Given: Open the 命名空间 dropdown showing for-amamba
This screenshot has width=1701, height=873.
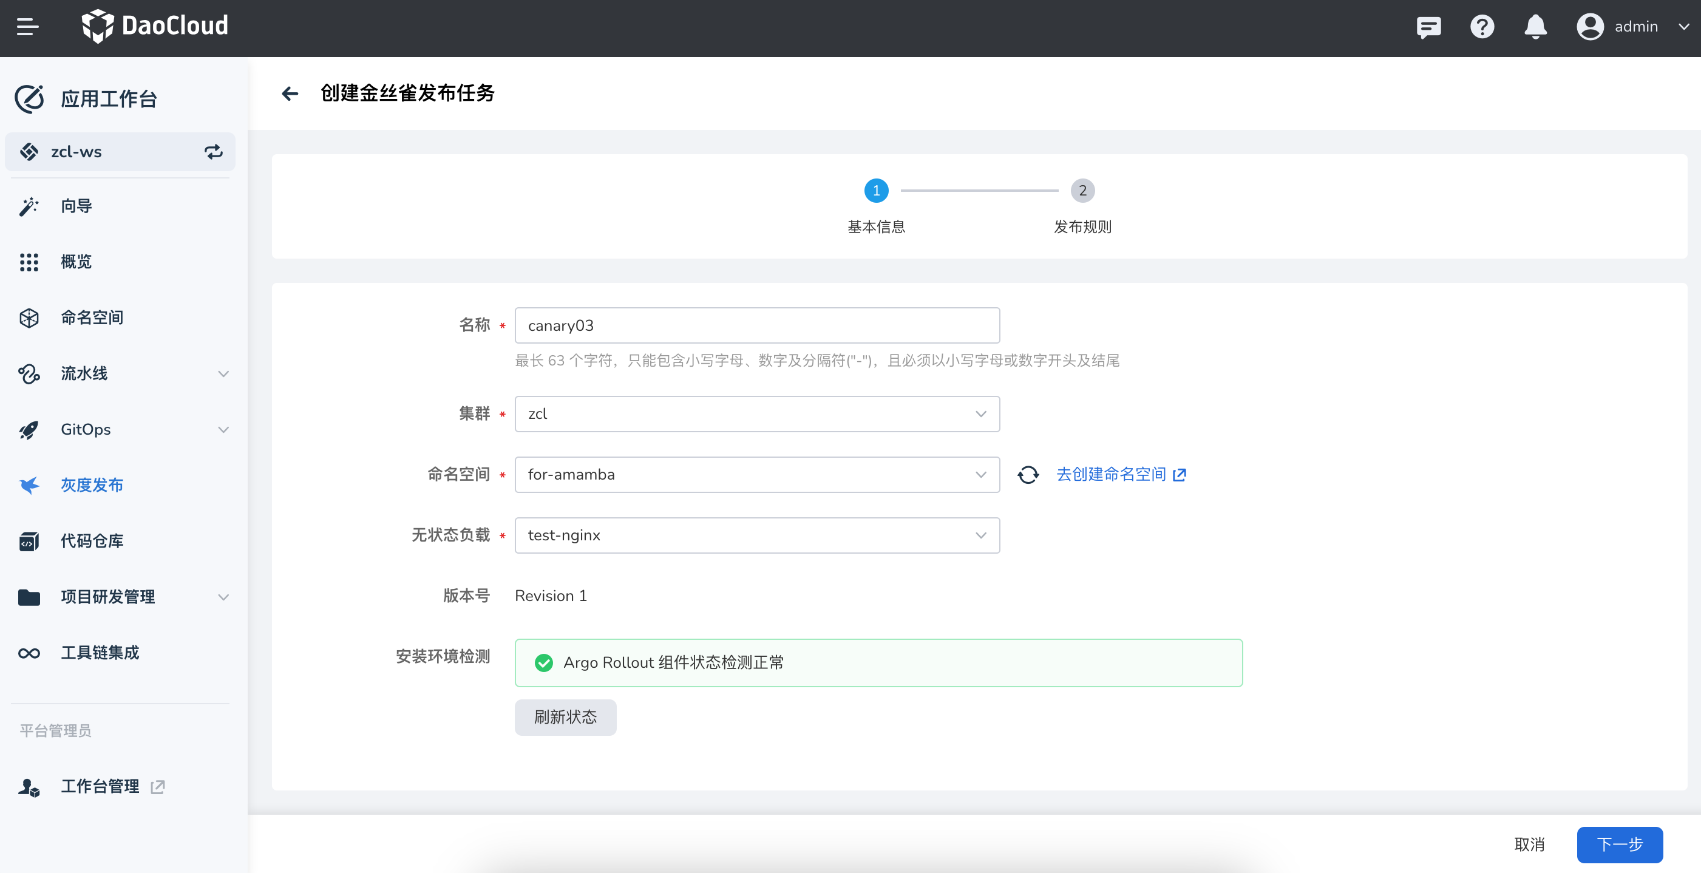Looking at the screenshot, I should [757, 475].
